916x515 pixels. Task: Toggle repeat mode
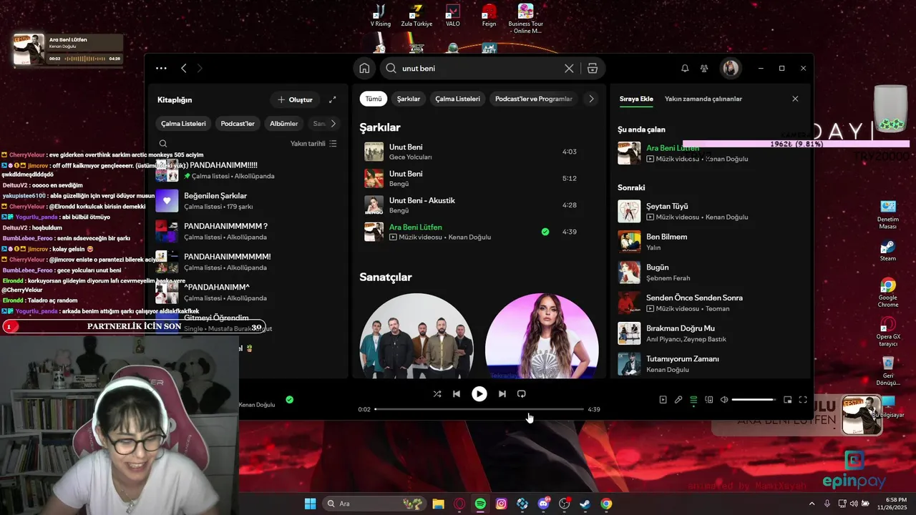(x=522, y=394)
